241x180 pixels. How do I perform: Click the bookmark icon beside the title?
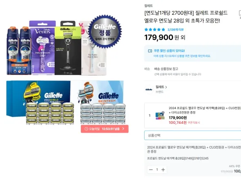(240, 13)
